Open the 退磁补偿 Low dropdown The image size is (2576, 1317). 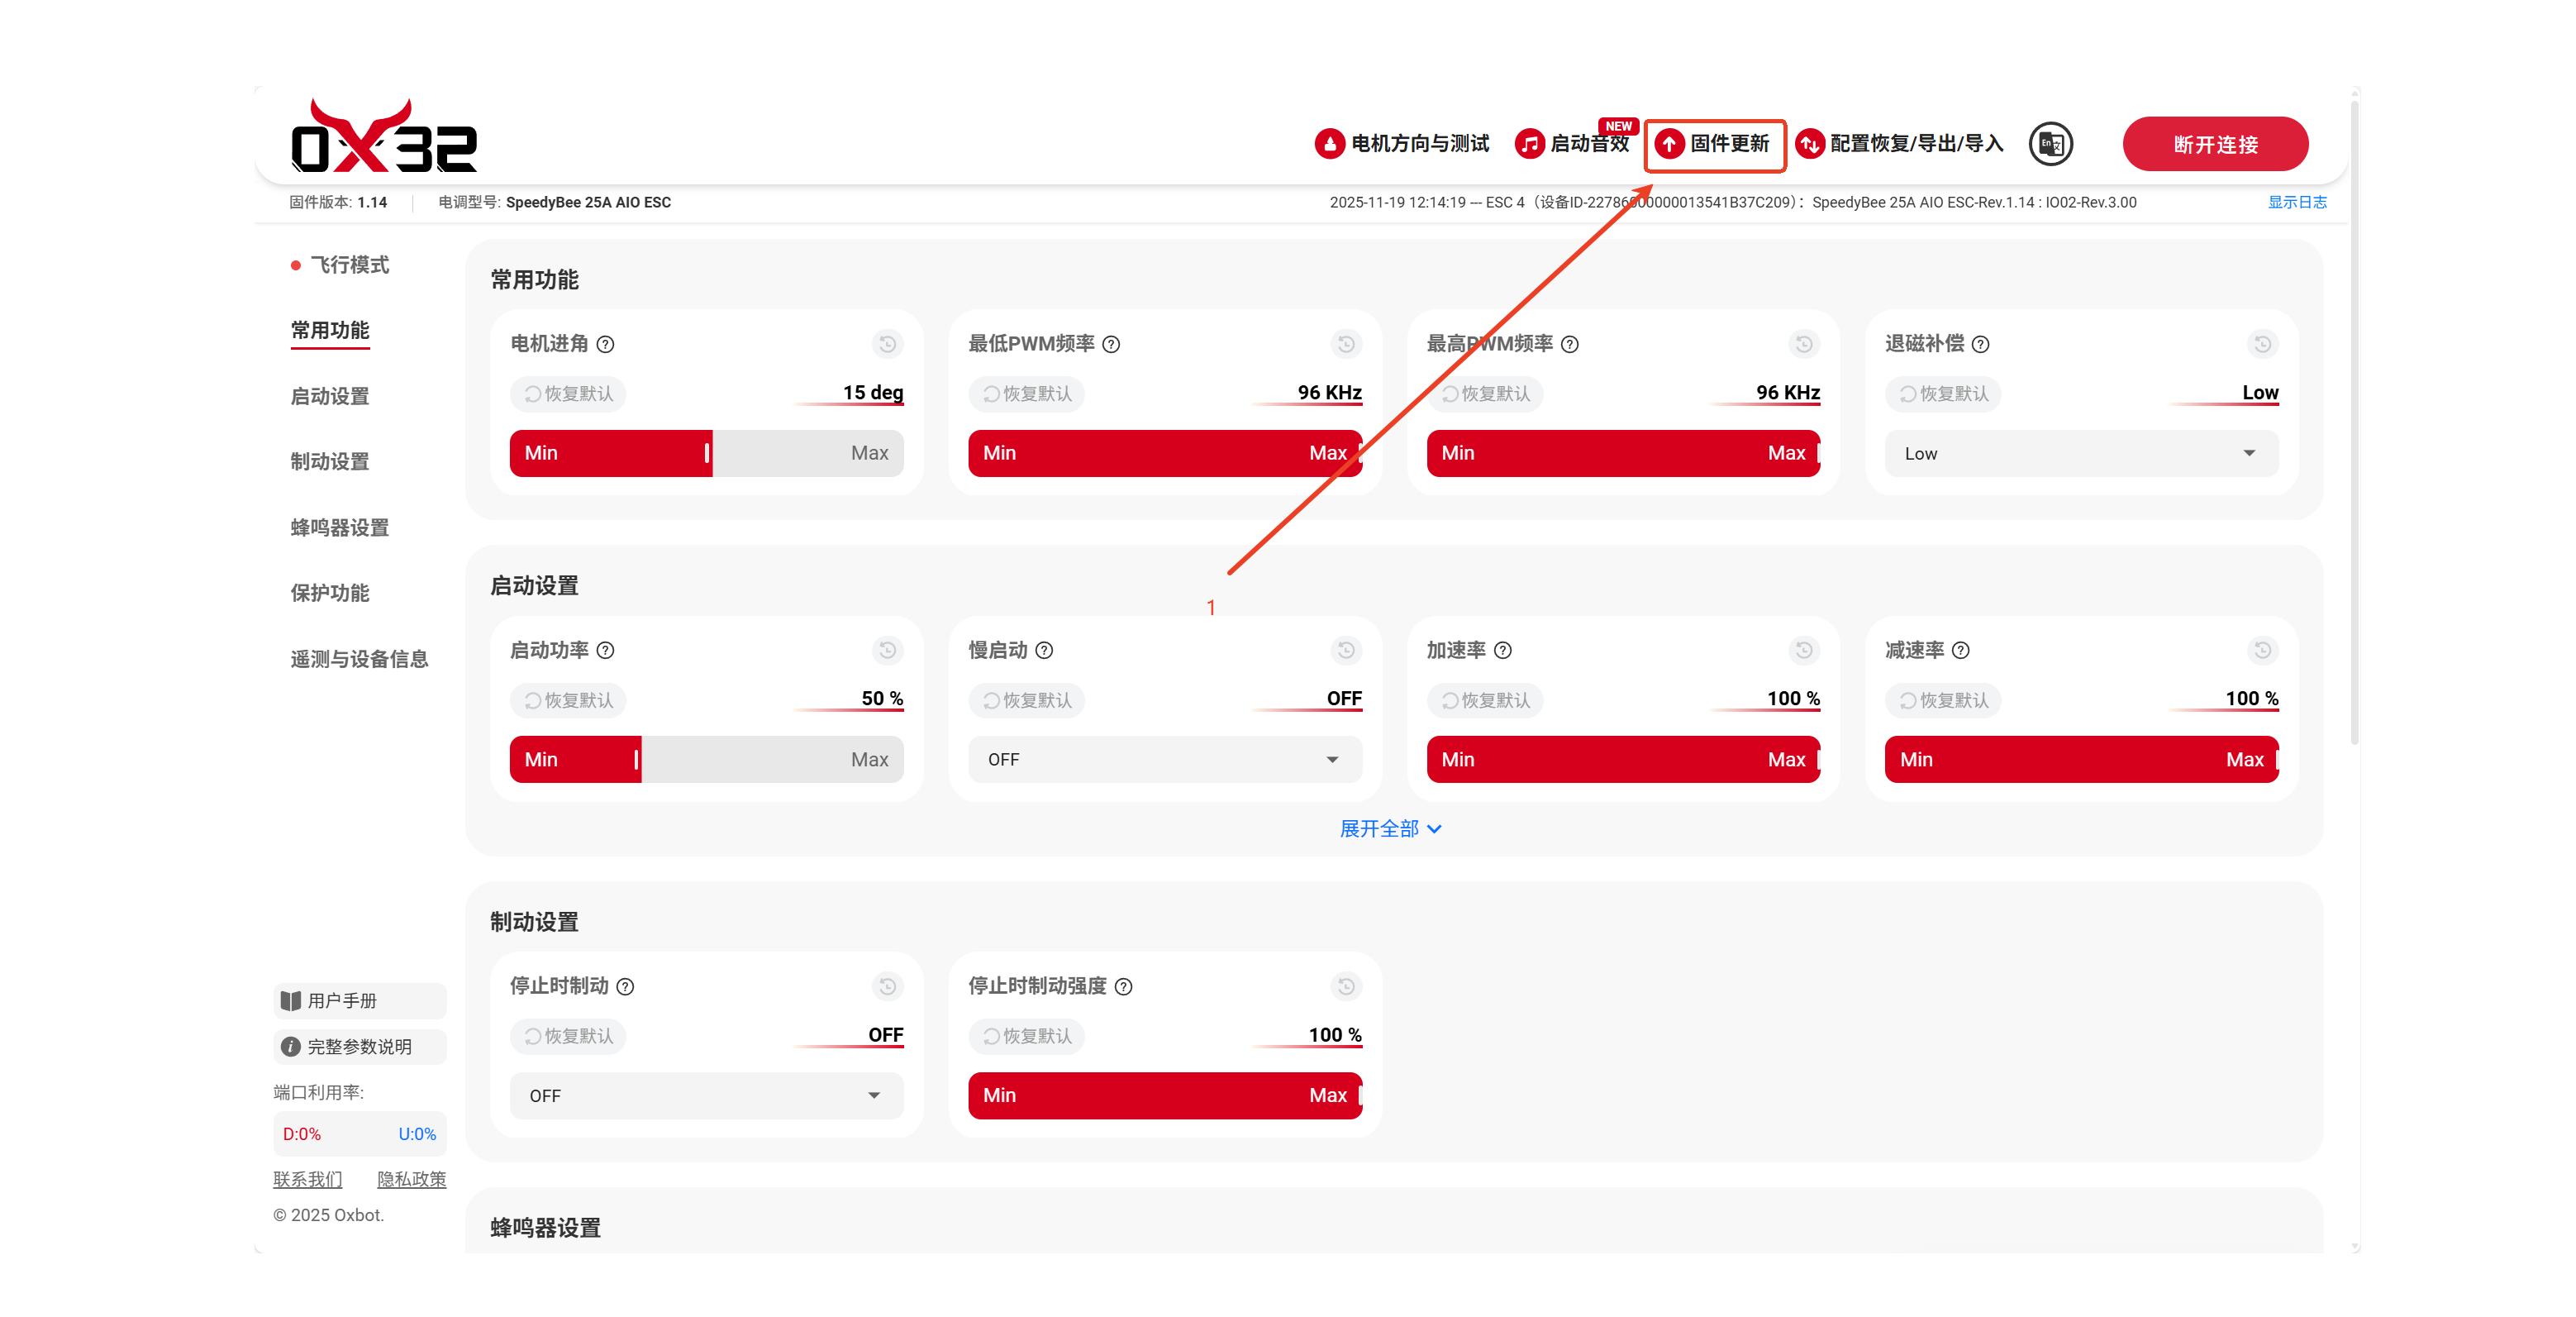click(2081, 453)
